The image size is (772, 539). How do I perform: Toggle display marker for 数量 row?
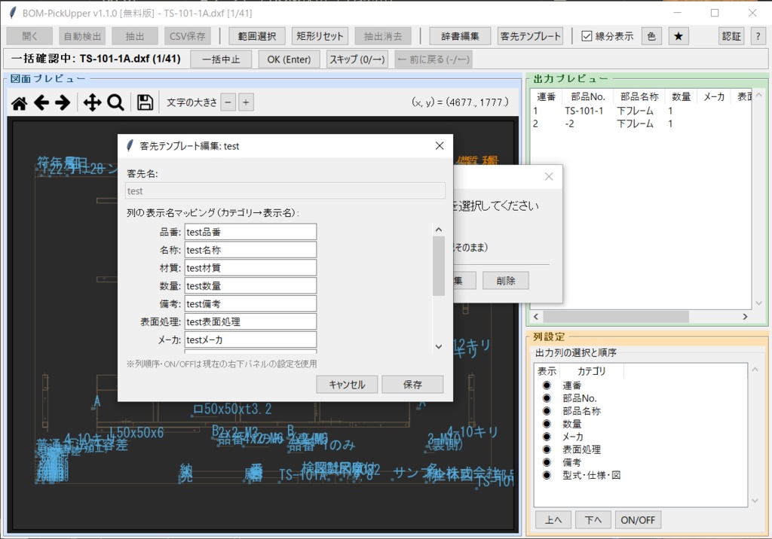pos(547,424)
